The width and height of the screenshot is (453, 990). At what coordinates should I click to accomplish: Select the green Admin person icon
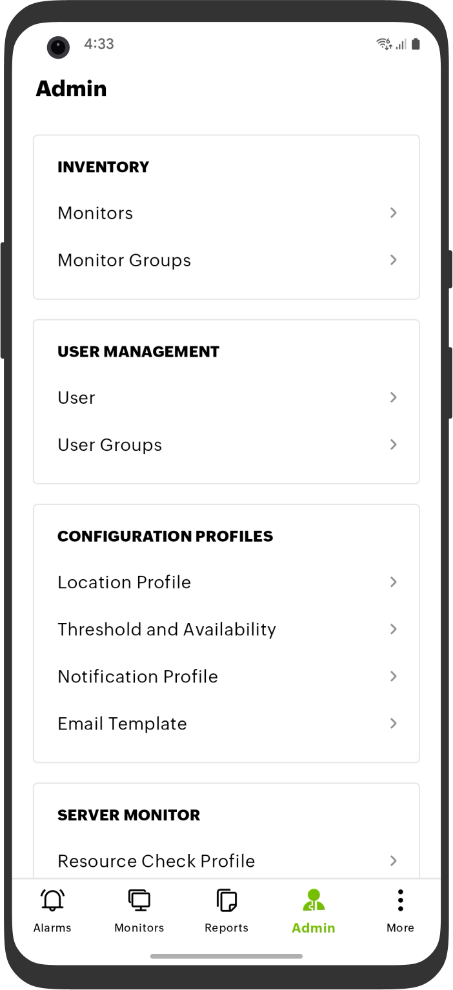313,900
